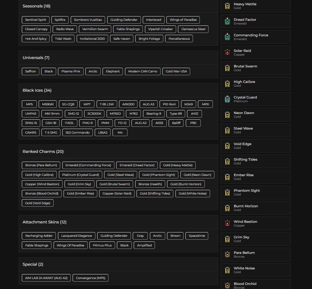Choose the Wings of Paradise seasonal tag
312x289 pixels.
[183, 20]
